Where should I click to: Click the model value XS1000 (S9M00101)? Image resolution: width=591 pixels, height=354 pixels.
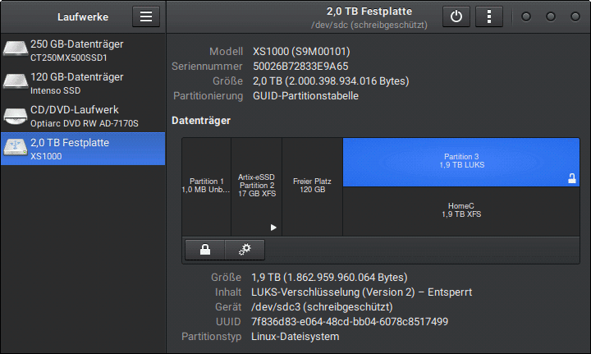pos(301,52)
